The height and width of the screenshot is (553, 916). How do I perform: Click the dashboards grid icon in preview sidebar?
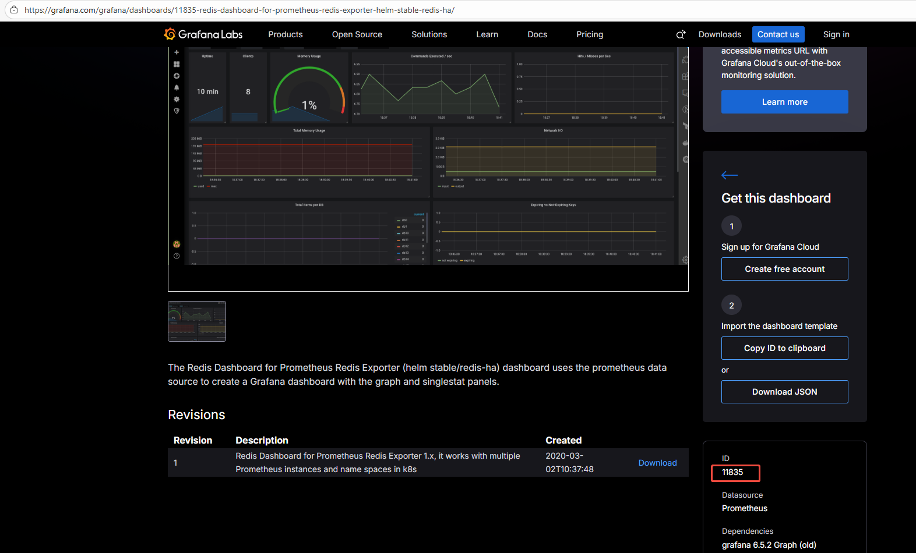177,64
